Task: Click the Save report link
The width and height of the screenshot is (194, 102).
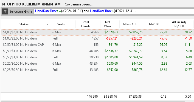Action: [x=78, y=4]
